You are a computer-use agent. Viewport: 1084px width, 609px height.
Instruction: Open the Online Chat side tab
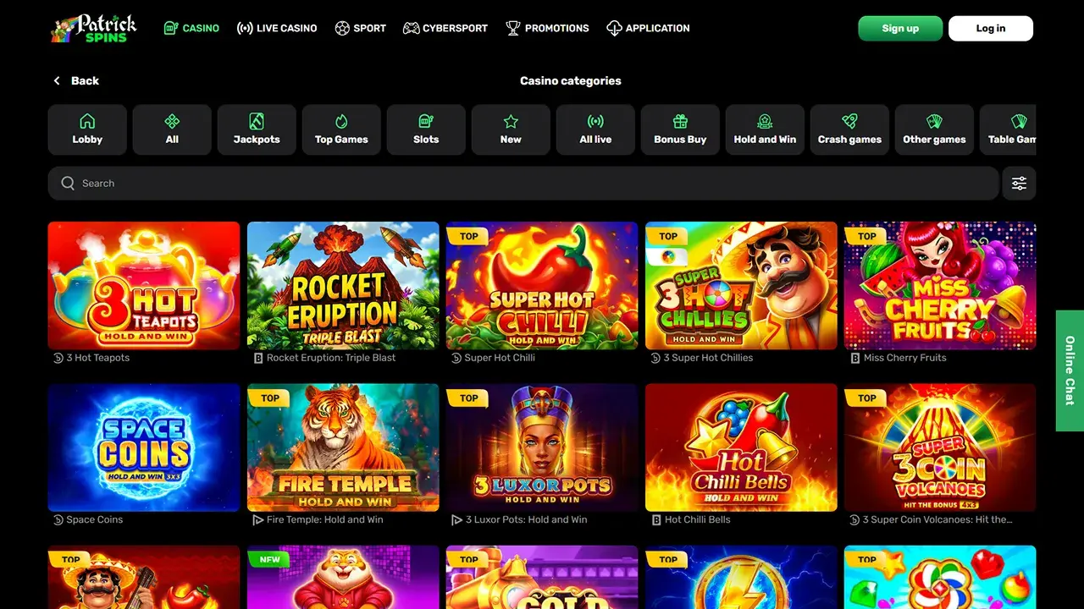click(x=1070, y=370)
